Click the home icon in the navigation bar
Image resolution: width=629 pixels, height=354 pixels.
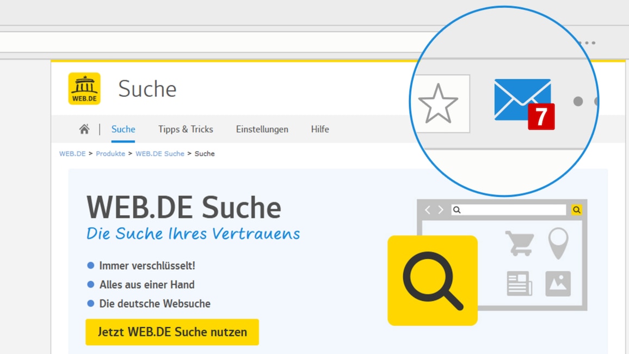84,129
